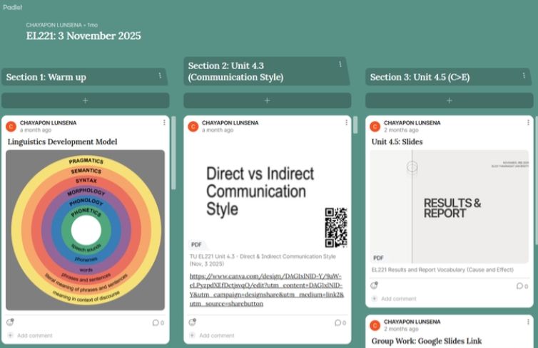Open the Section 2 three-dot menu

[x=340, y=65]
